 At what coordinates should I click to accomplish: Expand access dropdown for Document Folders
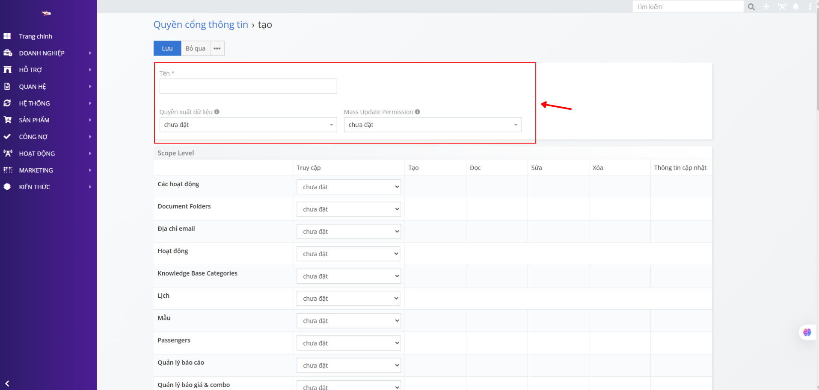tap(348, 209)
